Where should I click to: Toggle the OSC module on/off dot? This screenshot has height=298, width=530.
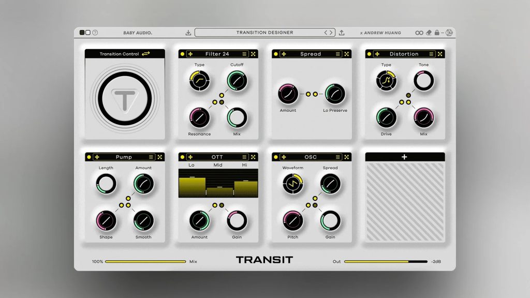(x=276, y=157)
